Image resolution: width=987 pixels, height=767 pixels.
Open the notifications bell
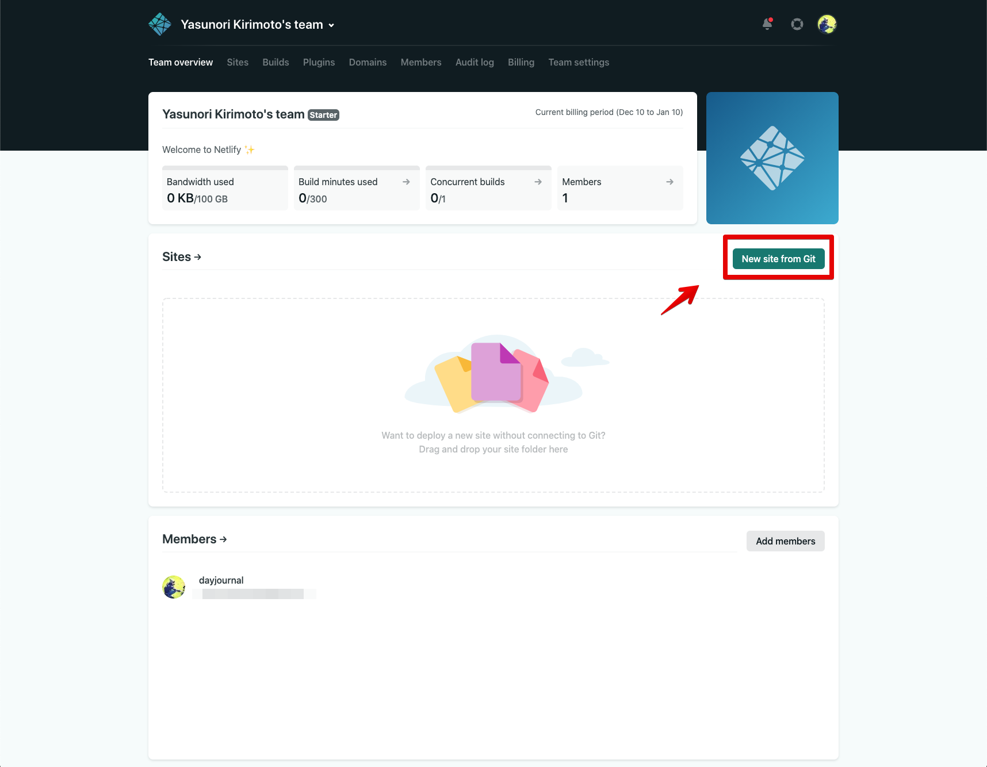[x=767, y=24]
